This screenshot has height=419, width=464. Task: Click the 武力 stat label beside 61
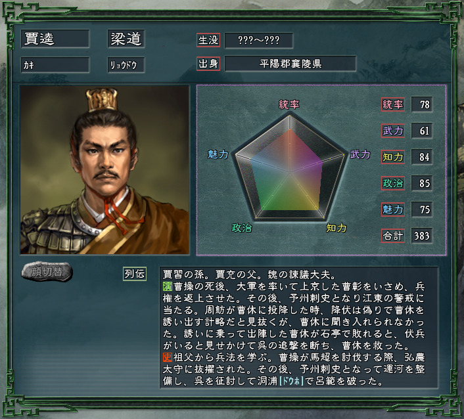click(393, 131)
